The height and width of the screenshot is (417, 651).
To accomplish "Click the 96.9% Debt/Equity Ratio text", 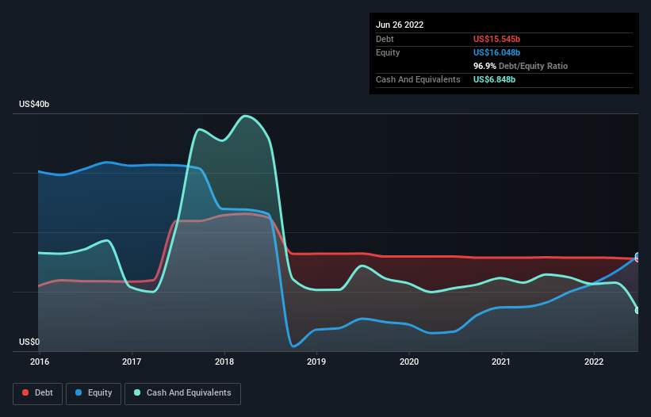I will pos(521,66).
